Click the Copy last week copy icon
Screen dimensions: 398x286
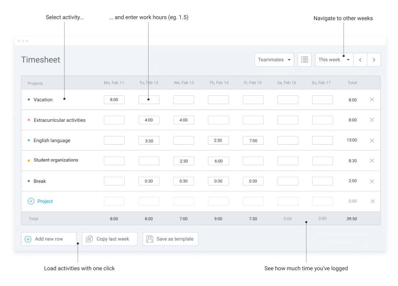tap(89, 239)
